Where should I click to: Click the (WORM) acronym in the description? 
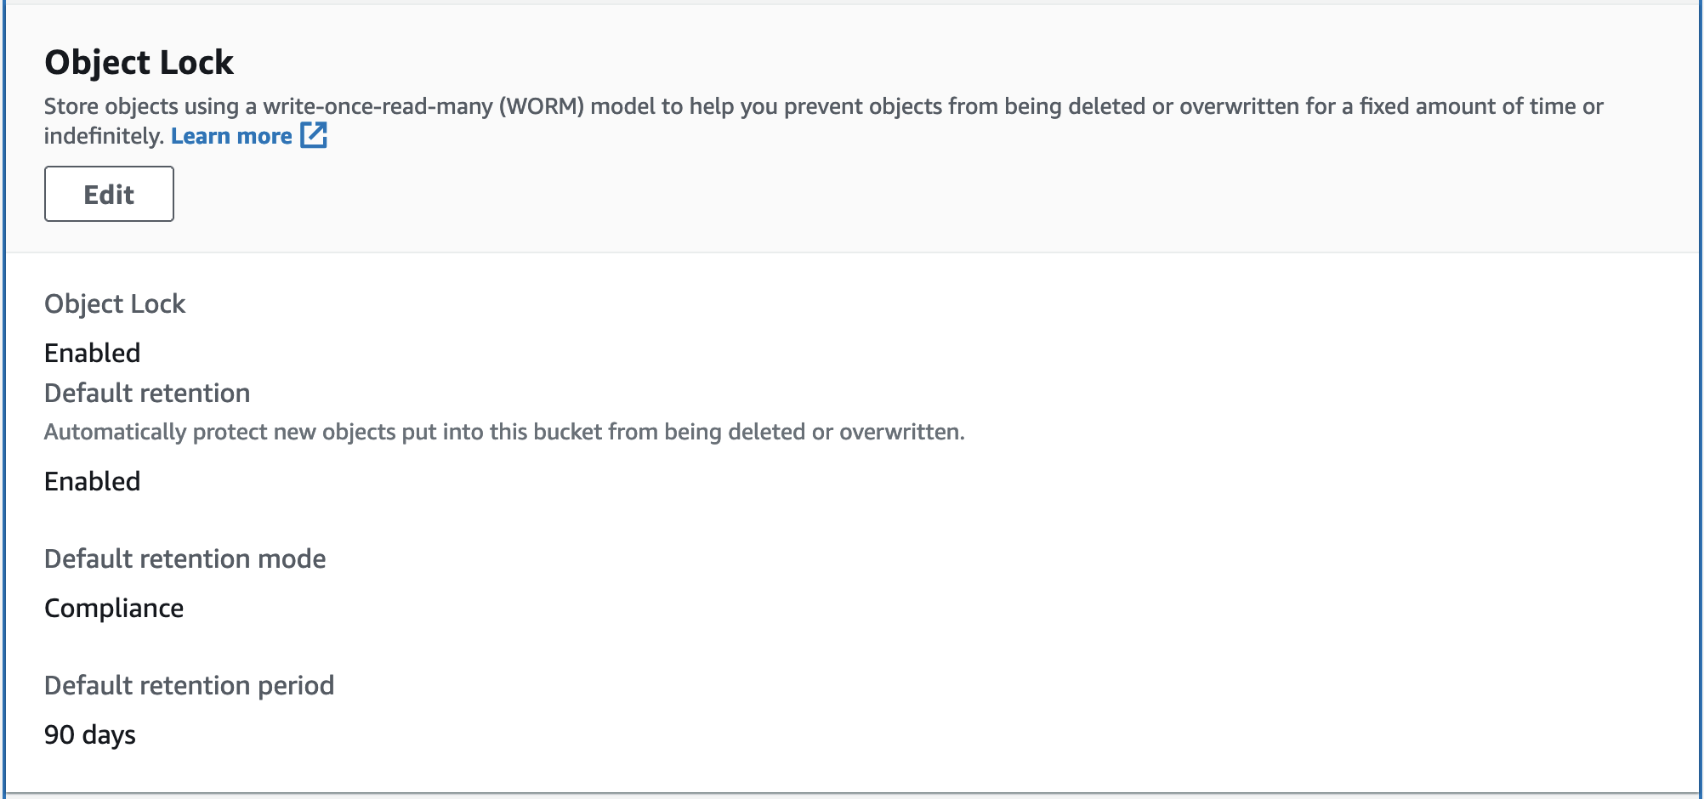pyautogui.click(x=542, y=106)
